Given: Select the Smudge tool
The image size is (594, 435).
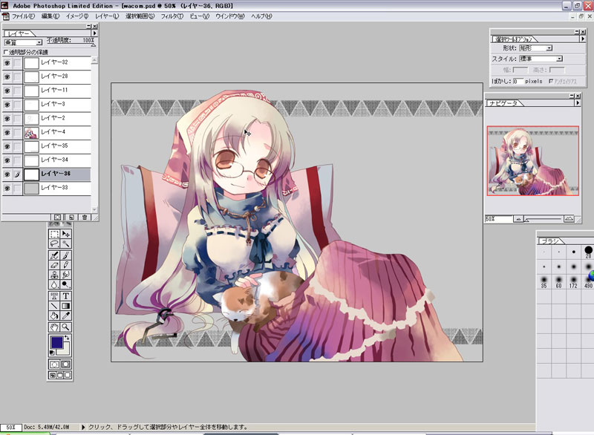Looking at the screenshot, I should point(66,275).
